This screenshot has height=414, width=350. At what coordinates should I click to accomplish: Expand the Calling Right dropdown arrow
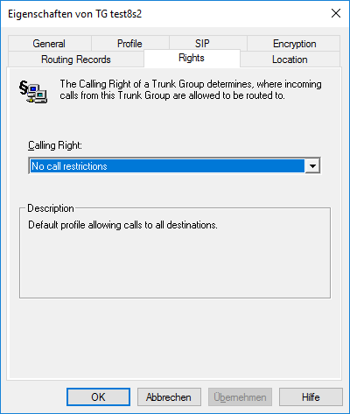point(312,166)
